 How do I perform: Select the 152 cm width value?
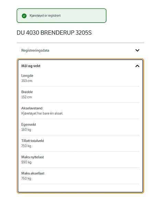coord(26,97)
